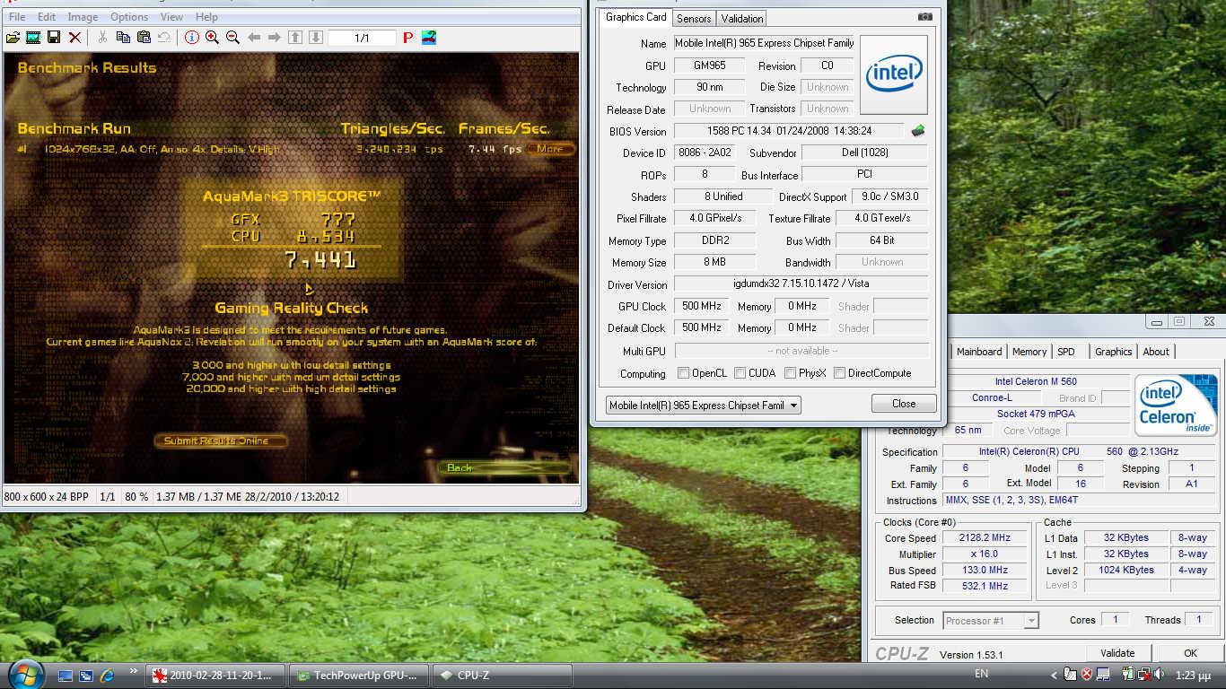Image resolution: width=1226 pixels, height=689 pixels.
Task: Open file icon in IrfanView toolbar
Action: tap(13, 38)
